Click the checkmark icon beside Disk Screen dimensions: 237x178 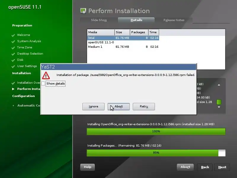click(x=13, y=60)
